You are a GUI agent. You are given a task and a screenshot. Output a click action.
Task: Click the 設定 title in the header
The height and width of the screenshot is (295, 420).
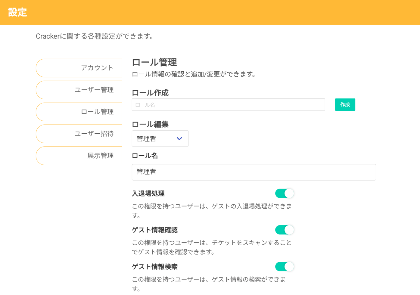pyautogui.click(x=17, y=12)
